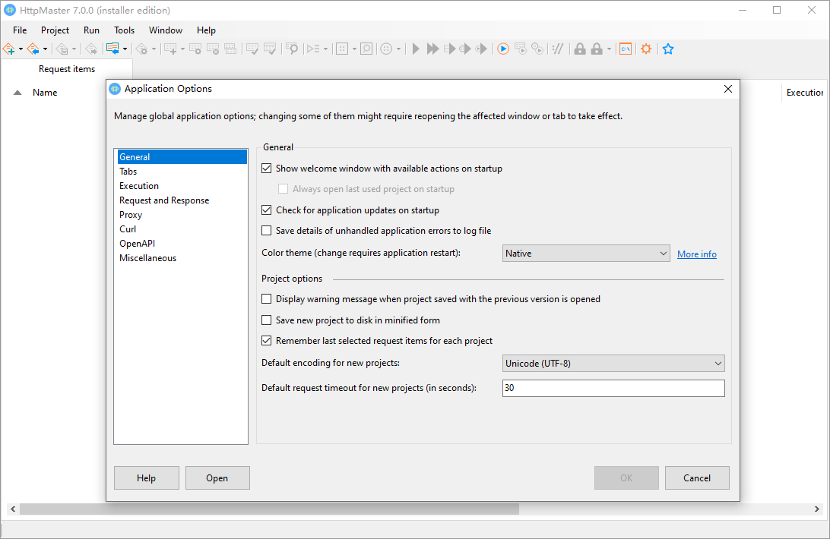Click the request item gear settings icon

(195, 49)
